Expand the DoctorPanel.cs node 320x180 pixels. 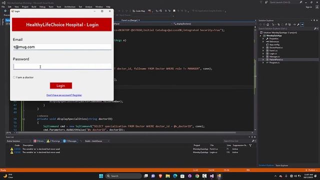click(263, 47)
